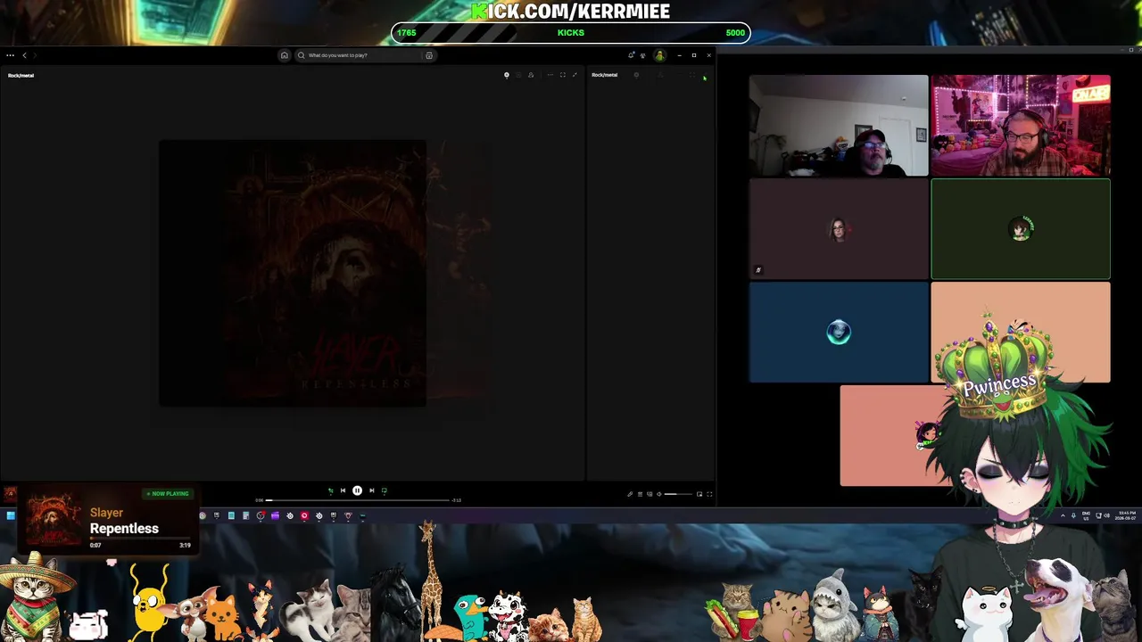Click the expand view icon in the main header
Viewport: 1142px width, 642px height.
(x=563, y=75)
